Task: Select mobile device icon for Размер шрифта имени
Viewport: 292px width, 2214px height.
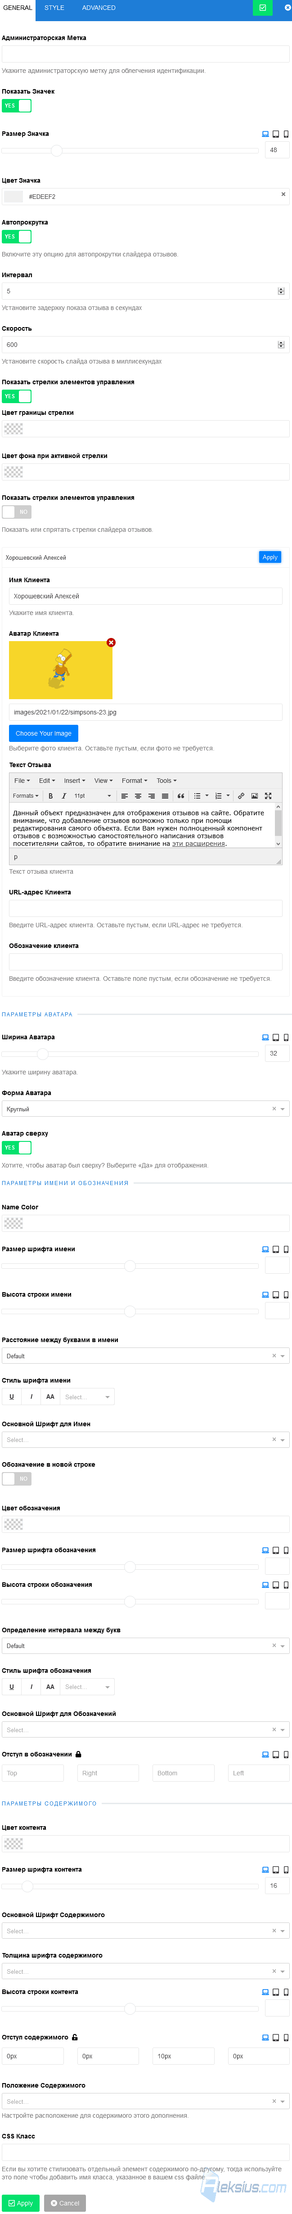Action: tap(286, 1250)
